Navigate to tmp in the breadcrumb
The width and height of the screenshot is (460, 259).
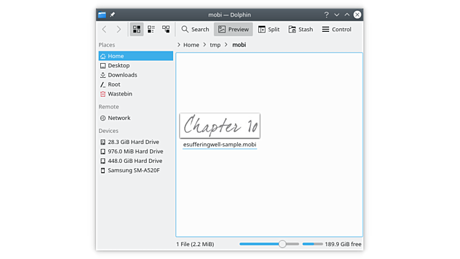click(215, 45)
